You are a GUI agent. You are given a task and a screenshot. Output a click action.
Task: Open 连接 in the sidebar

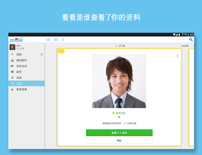[x=26, y=77]
